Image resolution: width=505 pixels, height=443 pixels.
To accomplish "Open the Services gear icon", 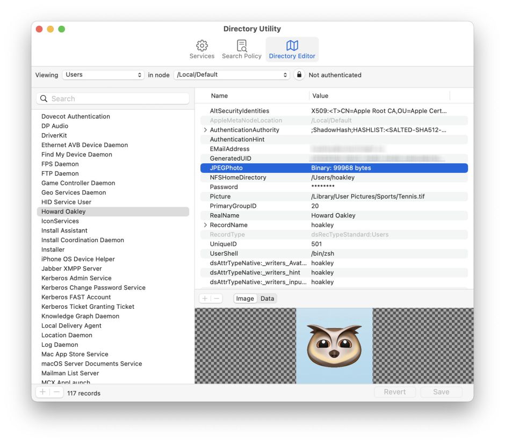I will 201,46.
